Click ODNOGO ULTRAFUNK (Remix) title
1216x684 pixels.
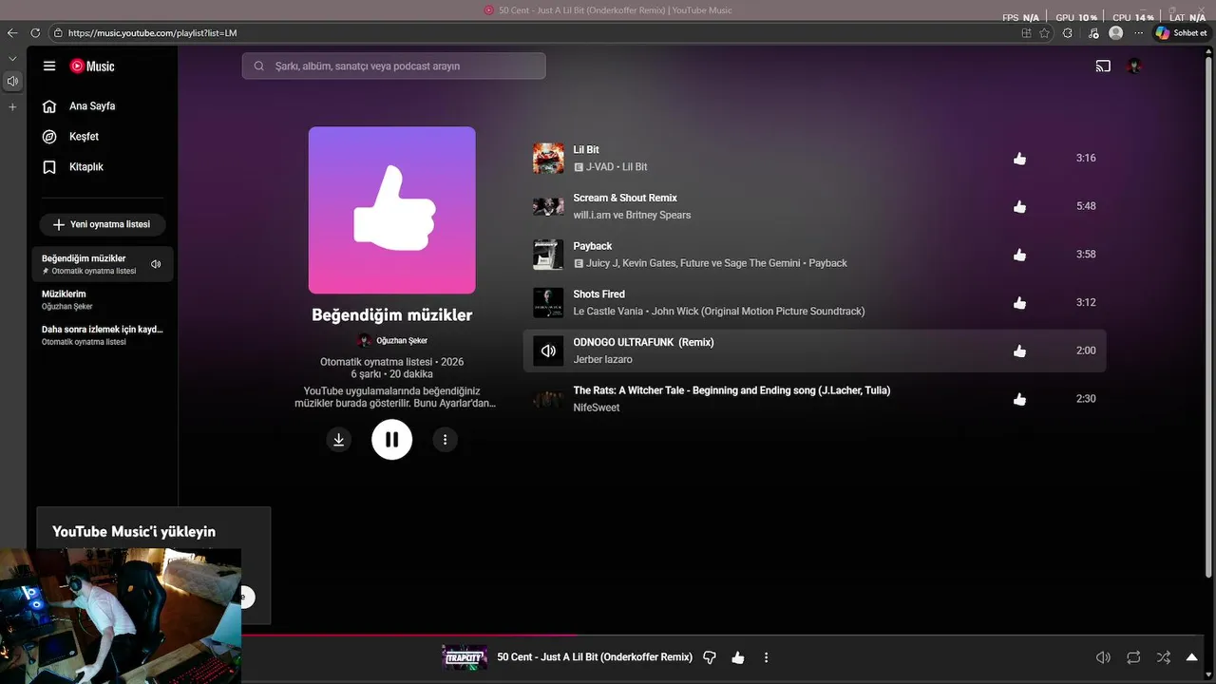click(643, 342)
